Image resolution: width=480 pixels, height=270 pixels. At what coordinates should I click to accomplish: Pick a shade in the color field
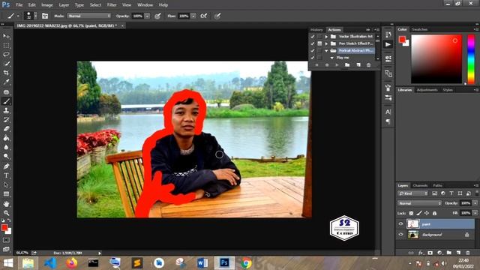(x=436, y=58)
